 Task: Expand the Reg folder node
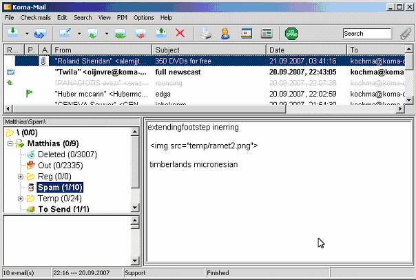point(21,177)
